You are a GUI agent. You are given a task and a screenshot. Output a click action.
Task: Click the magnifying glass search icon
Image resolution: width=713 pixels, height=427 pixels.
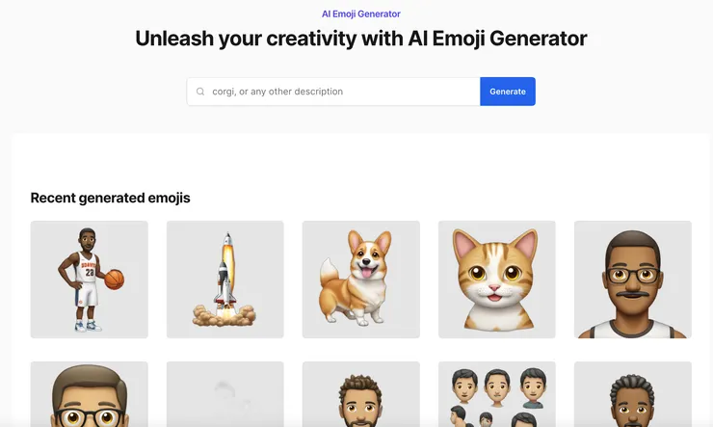(200, 92)
